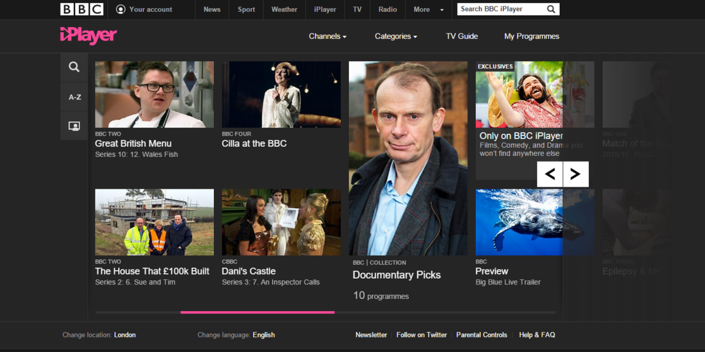Open Great British Menu thumbnail
Viewport: 705px width, 352px height.
pos(155,94)
